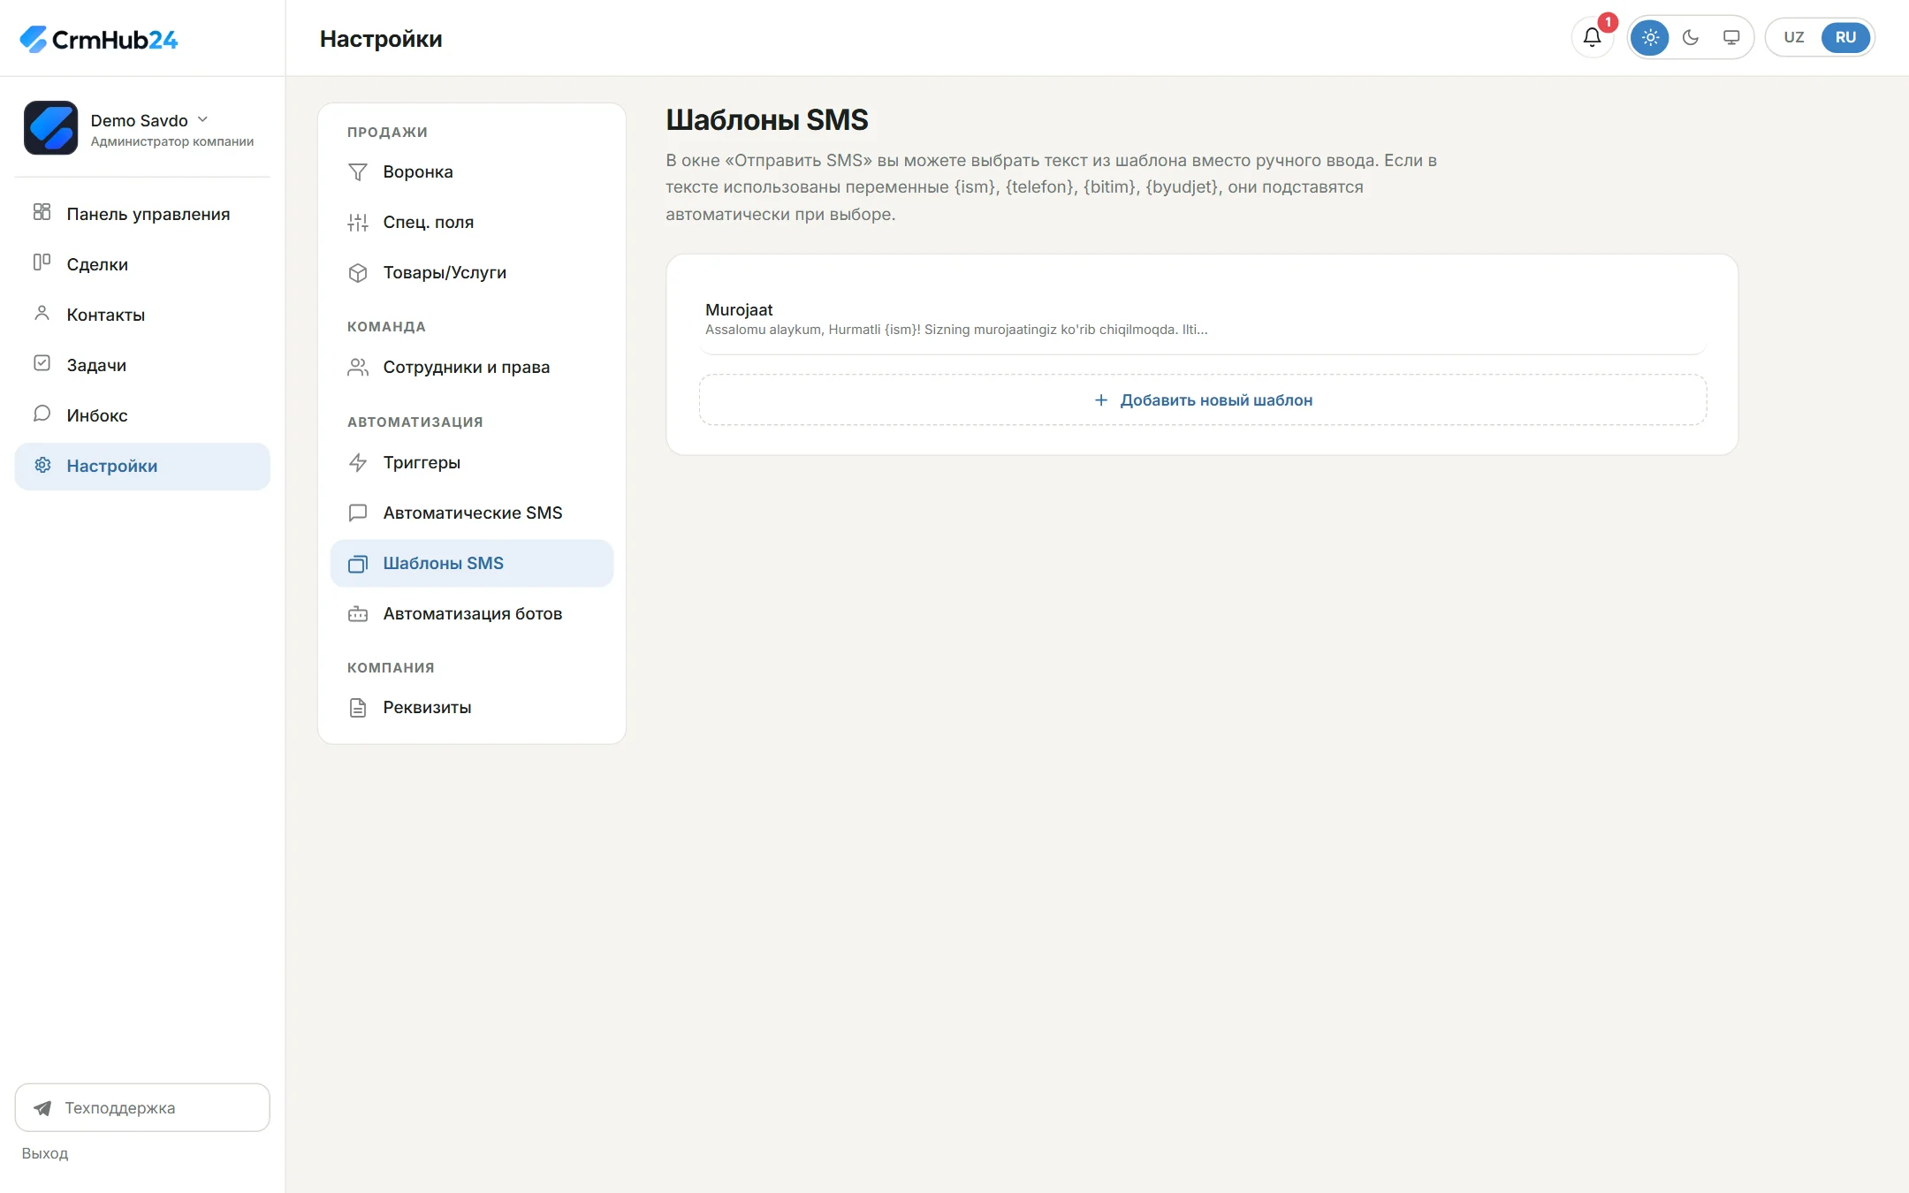Switch to light theme sun icon
The height and width of the screenshot is (1193, 1909).
tap(1650, 37)
